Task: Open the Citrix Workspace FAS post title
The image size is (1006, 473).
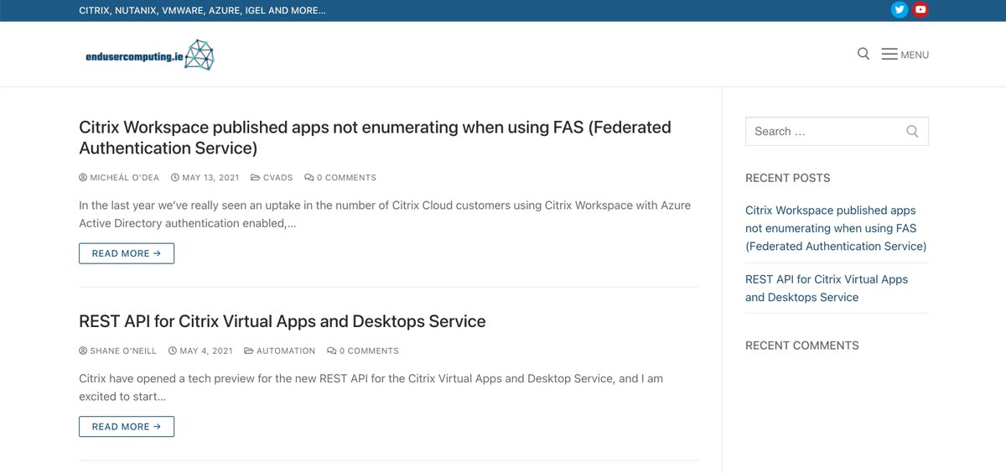Action: (375, 138)
